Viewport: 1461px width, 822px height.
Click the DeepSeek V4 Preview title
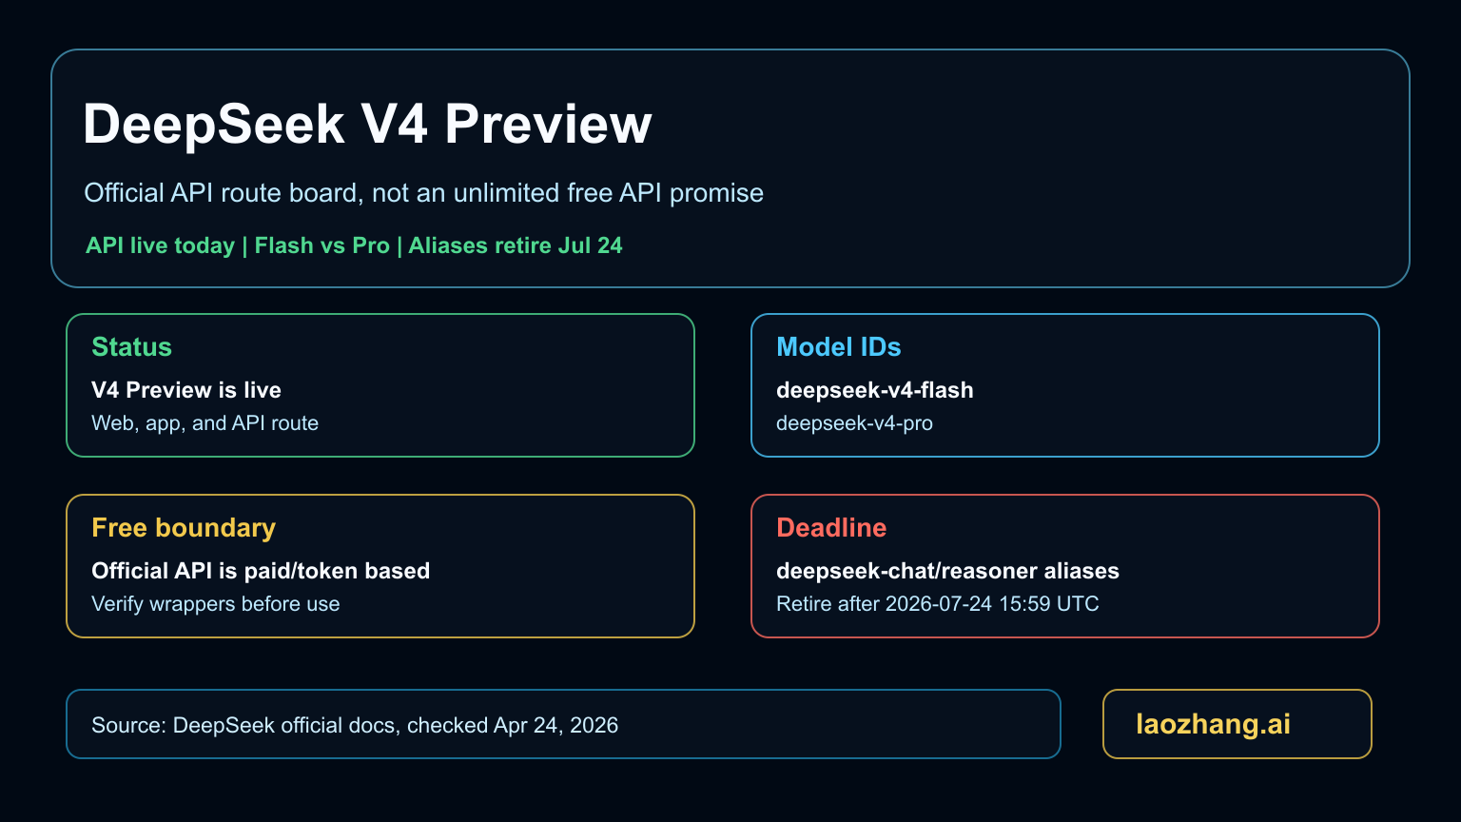pyautogui.click(x=367, y=125)
